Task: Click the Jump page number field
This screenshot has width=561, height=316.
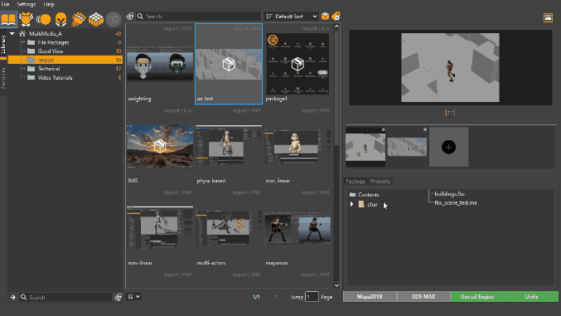Action: tap(312, 297)
